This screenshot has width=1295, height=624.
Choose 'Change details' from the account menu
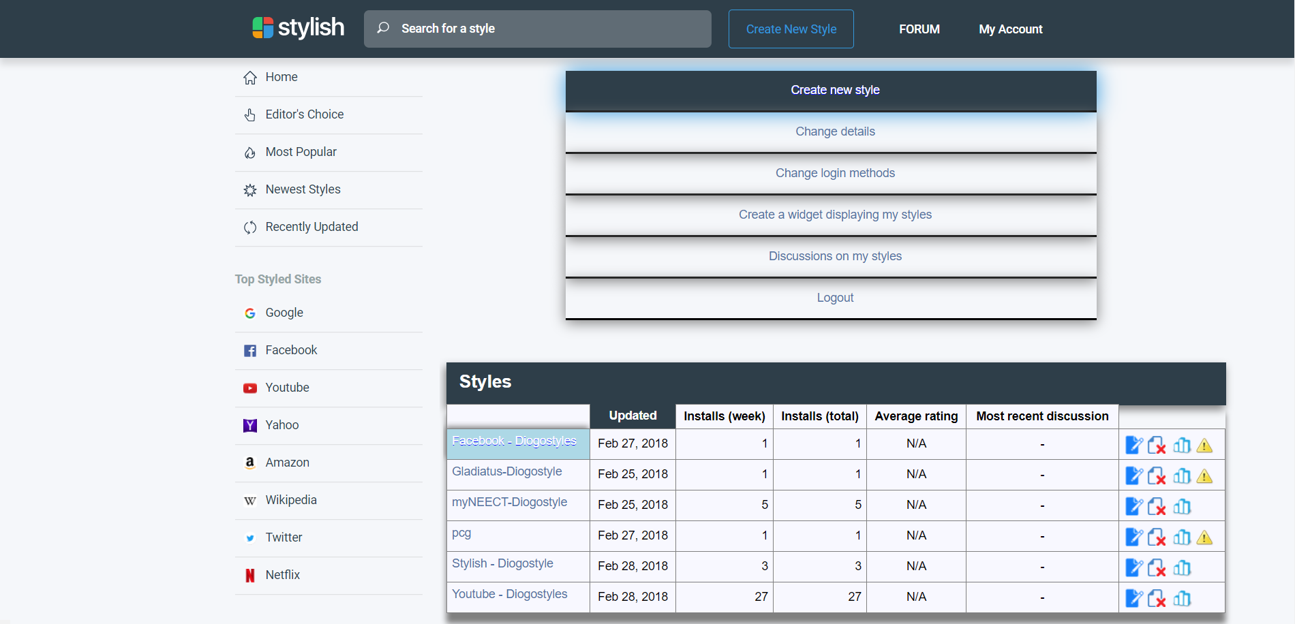[x=831, y=132]
